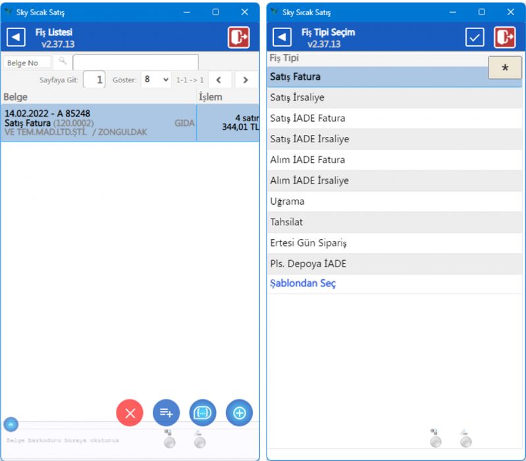Go to the previous page of results
526x461 pixels.
[219, 80]
